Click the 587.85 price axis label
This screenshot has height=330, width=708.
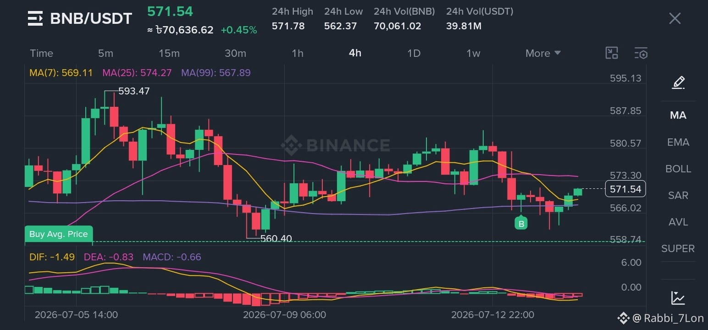[625, 111]
